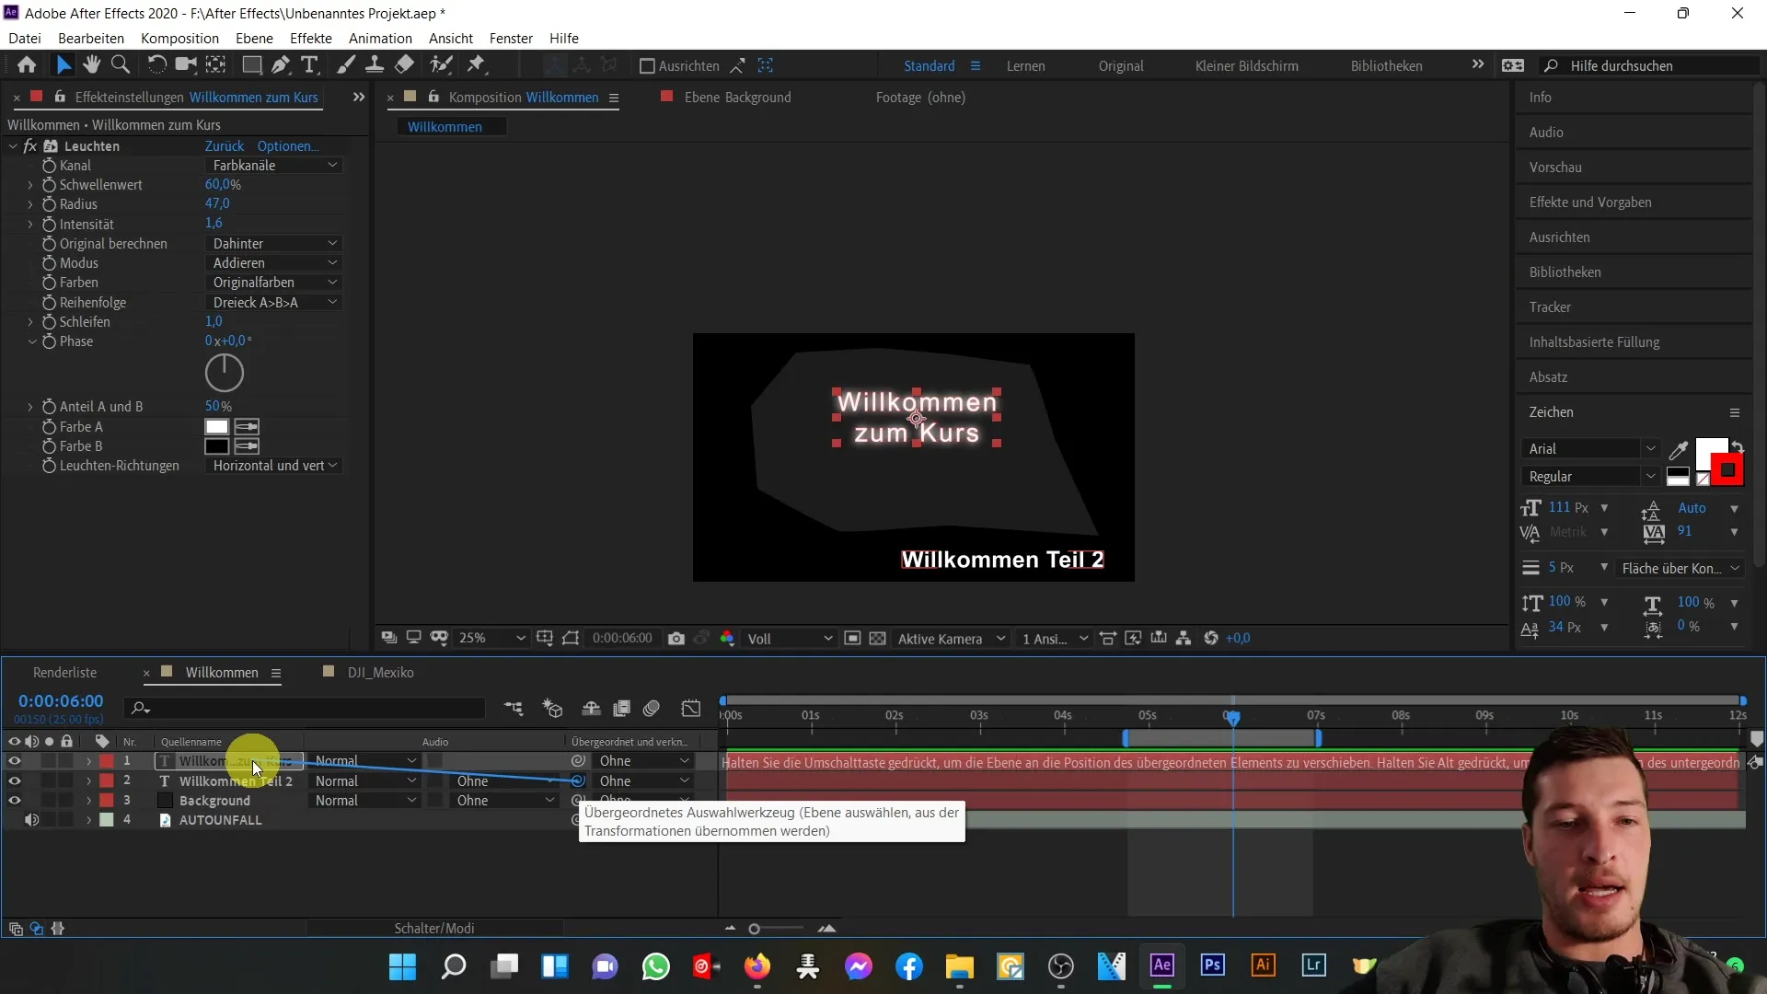Click the Vorschau panel icon

click(x=1556, y=167)
